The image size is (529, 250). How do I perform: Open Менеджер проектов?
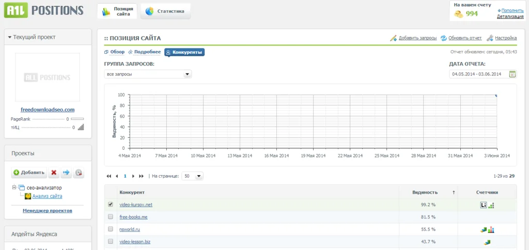(48, 211)
